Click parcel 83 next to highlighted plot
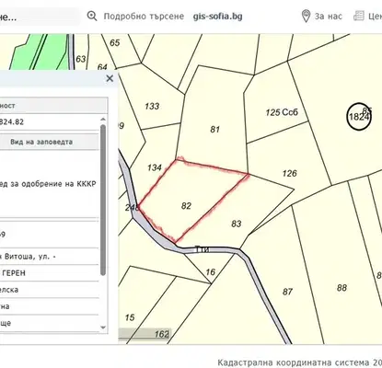Screen dimensions: 382x368 pyautogui.click(x=236, y=224)
